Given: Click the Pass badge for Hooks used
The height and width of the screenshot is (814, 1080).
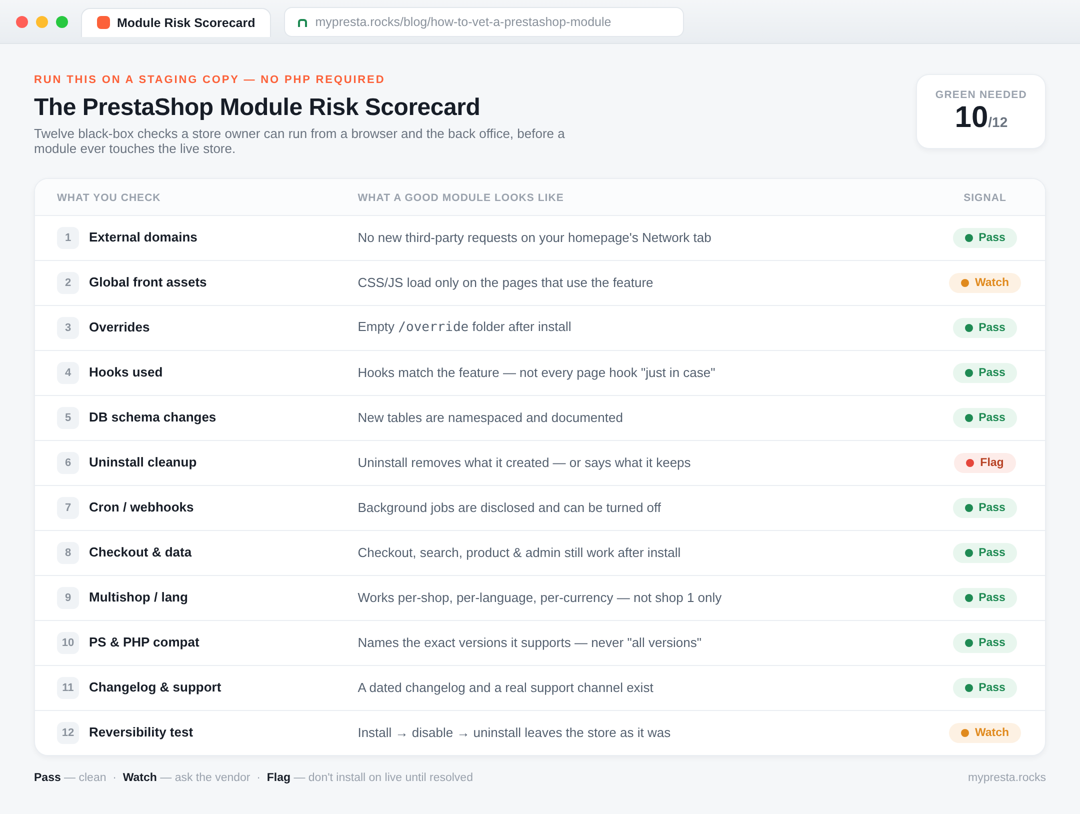Looking at the screenshot, I should point(984,372).
